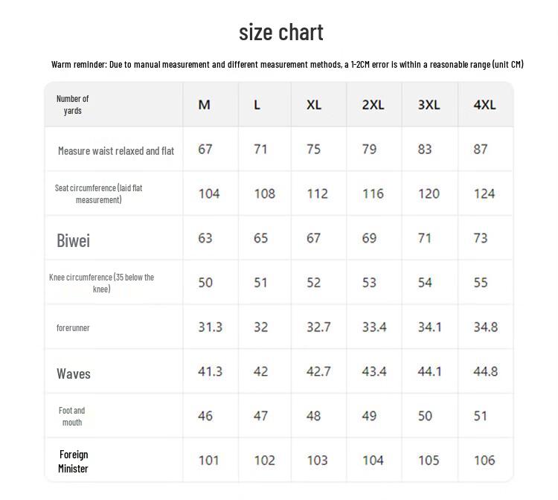Click the 'size chart' title
Image resolution: width=558 pixels, height=500 pixels.
(x=281, y=33)
